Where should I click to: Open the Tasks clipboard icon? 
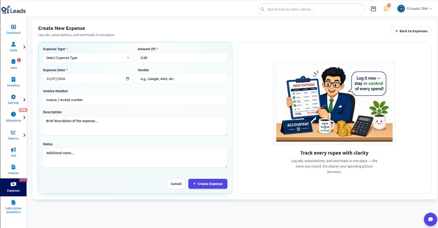click(13, 62)
